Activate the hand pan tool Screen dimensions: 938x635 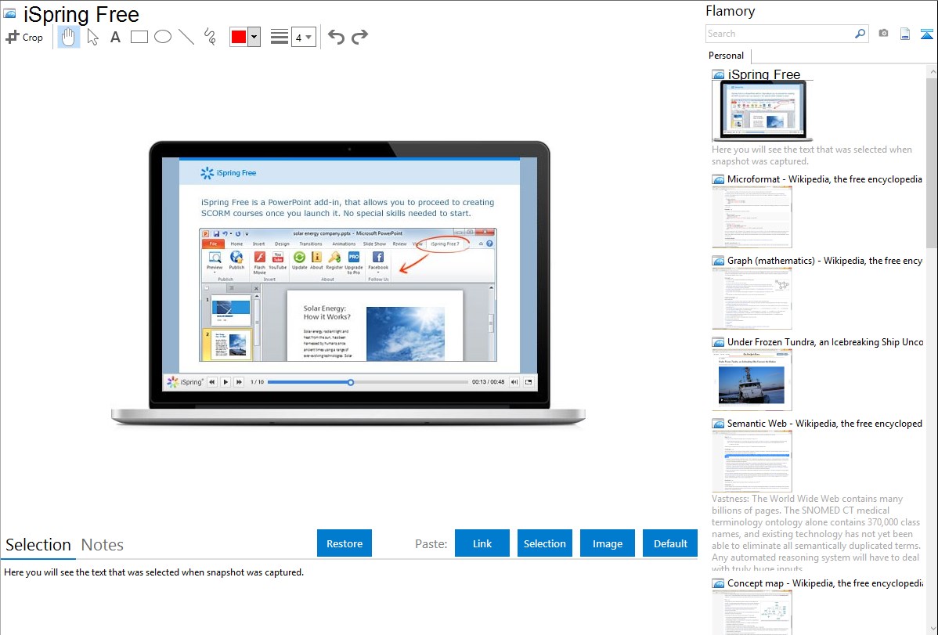[68, 37]
